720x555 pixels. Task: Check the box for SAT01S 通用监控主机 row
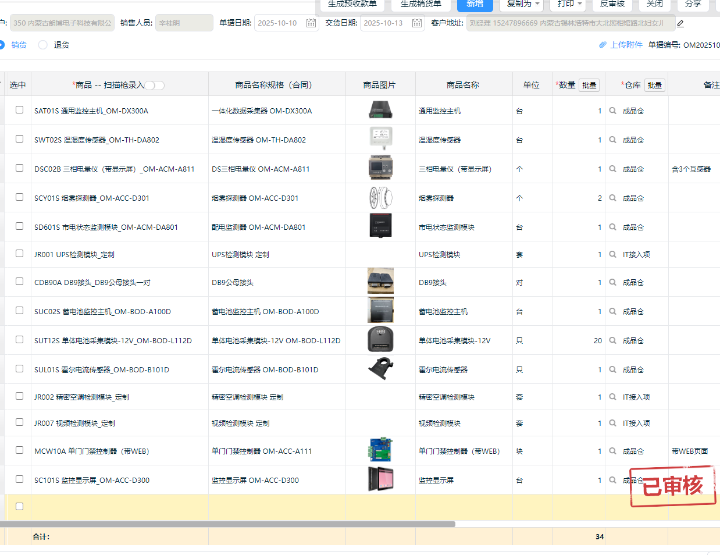coord(19,110)
